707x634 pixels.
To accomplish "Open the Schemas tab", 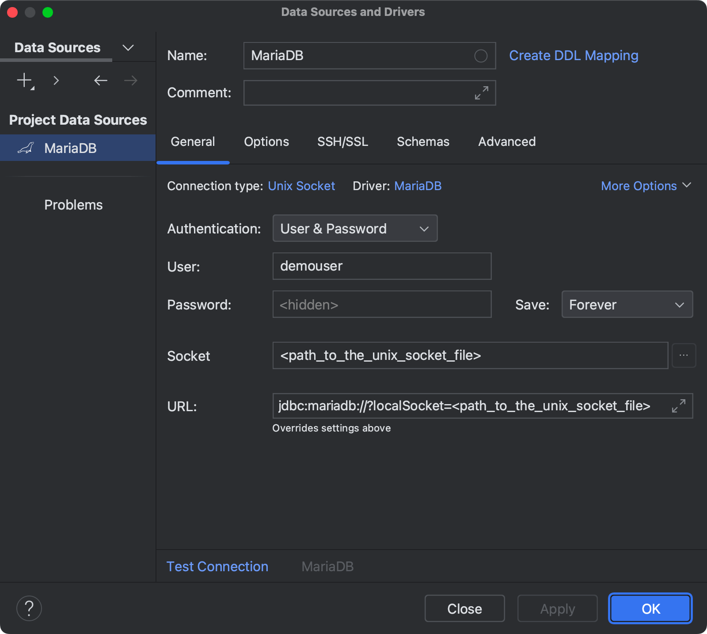I will pyautogui.click(x=423, y=141).
